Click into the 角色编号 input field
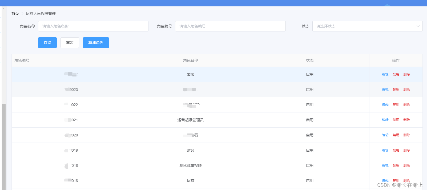 pos(230,26)
